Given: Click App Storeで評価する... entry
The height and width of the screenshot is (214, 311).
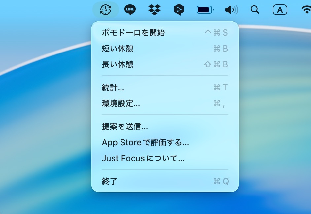Looking at the screenshot, I should coord(165,142).
